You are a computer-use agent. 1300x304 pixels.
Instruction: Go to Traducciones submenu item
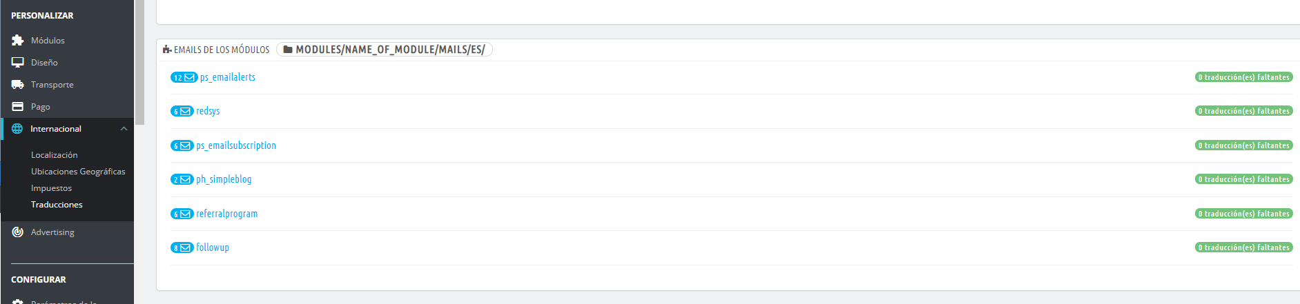[57, 205]
